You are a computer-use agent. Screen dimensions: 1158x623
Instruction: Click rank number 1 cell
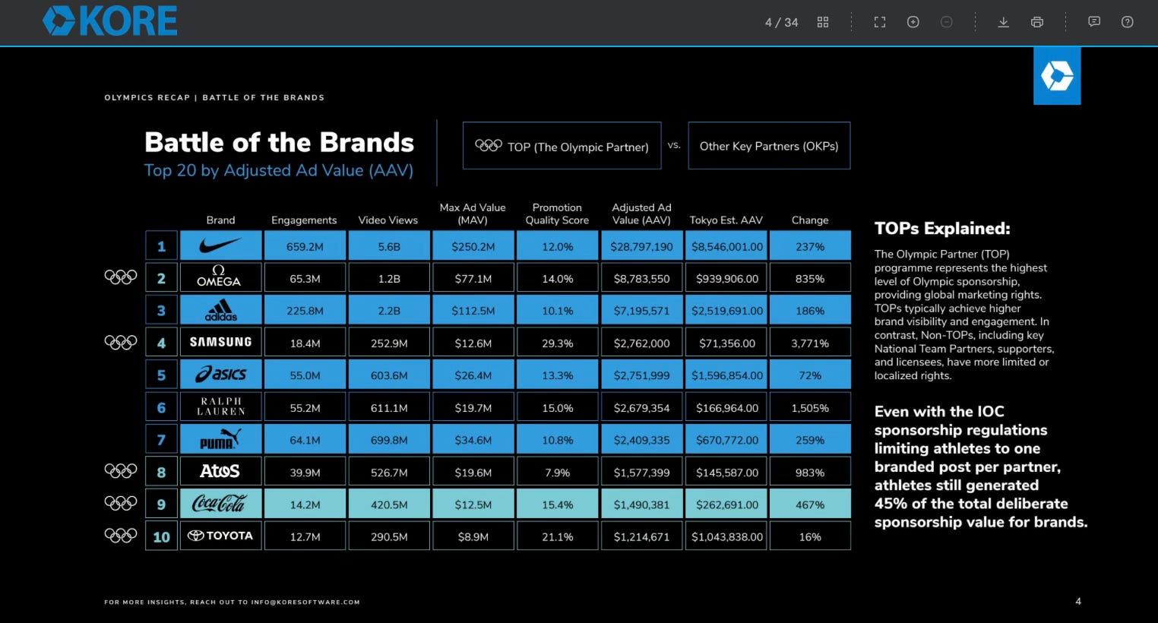[x=161, y=246]
